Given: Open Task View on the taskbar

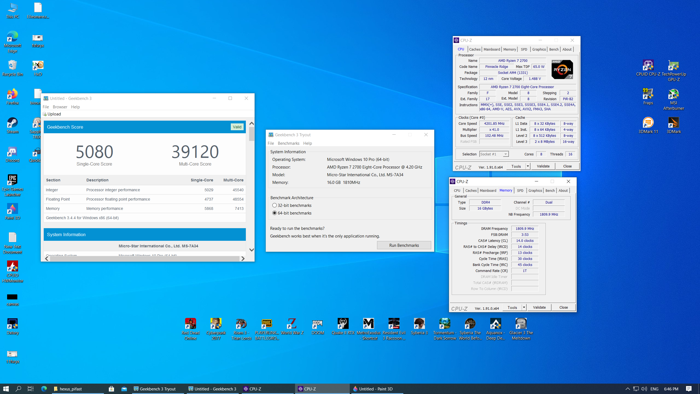Looking at the screenshot, I should [31, 389].
